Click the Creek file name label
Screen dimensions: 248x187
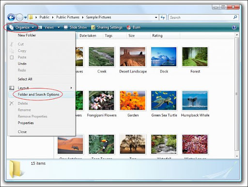[x=102, y=72]
